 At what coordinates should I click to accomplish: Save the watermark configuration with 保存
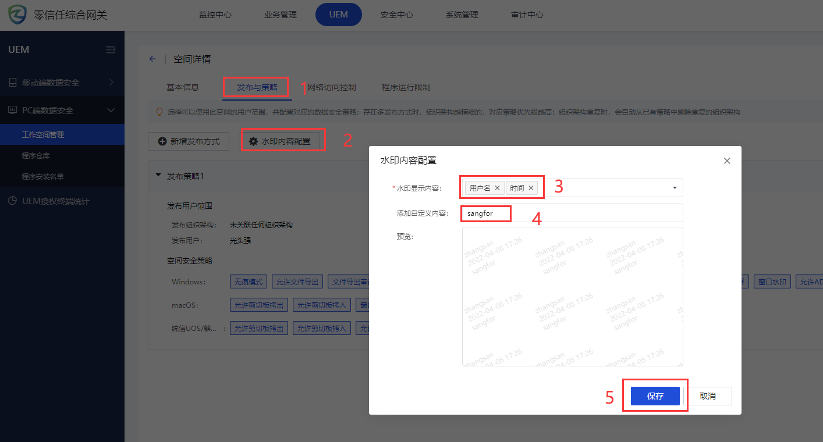point(655,396)
